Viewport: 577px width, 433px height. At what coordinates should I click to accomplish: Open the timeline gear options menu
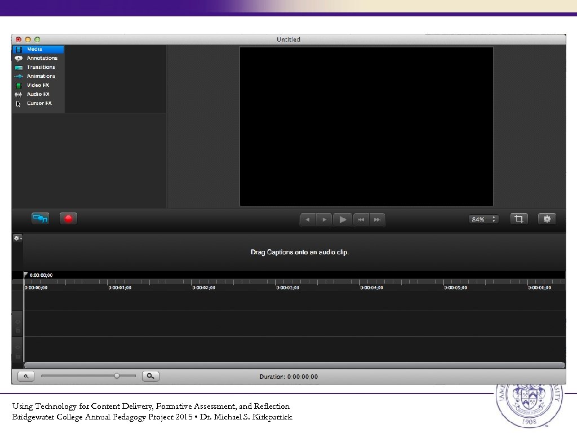pos(17,238)
